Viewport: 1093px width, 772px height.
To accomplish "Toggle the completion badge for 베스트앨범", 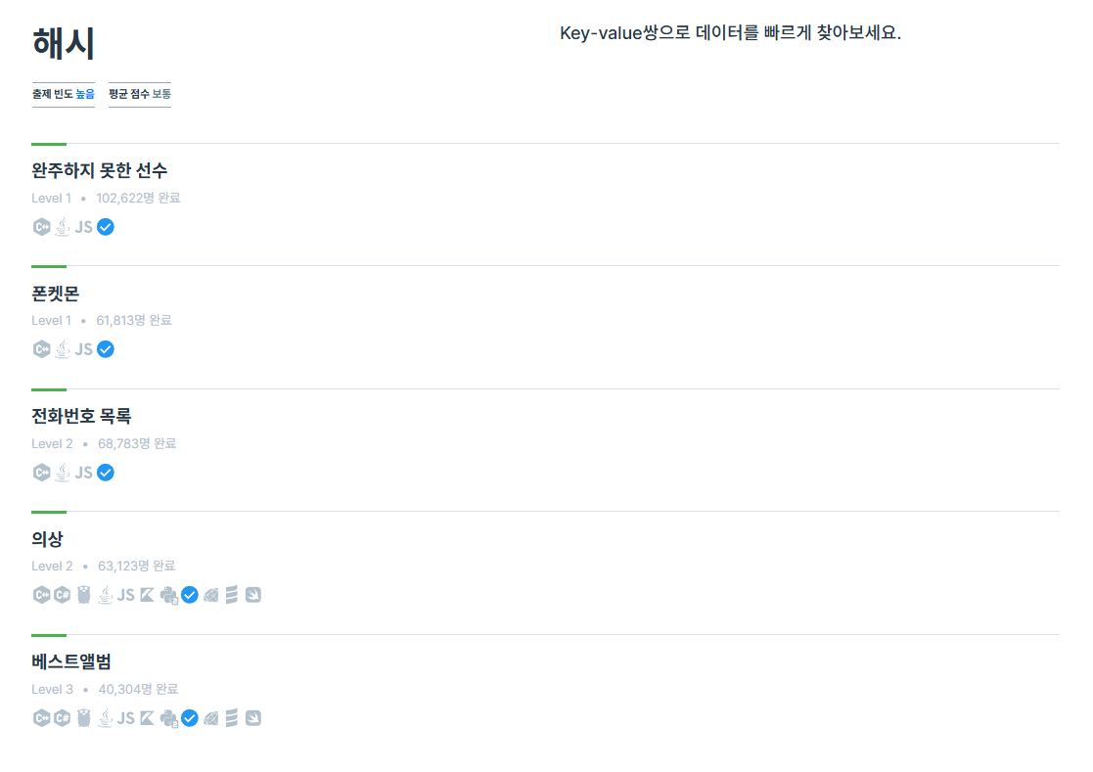I will coord(190,718).
